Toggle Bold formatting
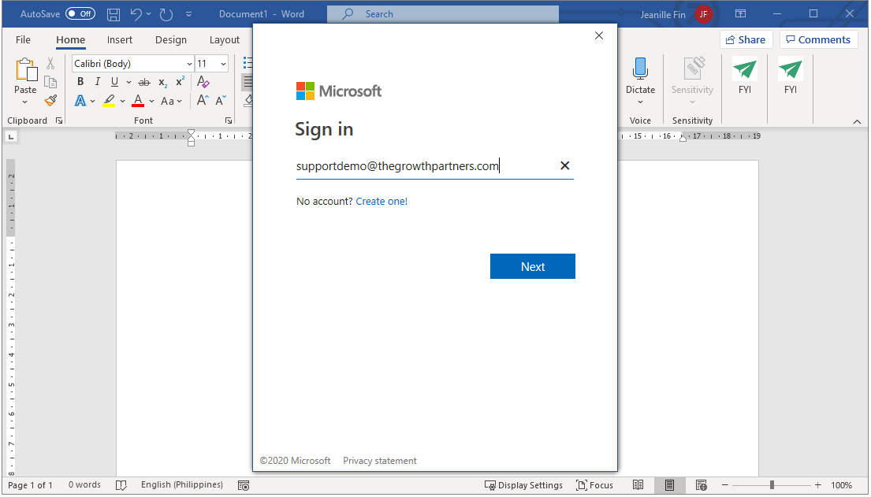Viewport: 871px width, 497px height. tap(80, 82)
